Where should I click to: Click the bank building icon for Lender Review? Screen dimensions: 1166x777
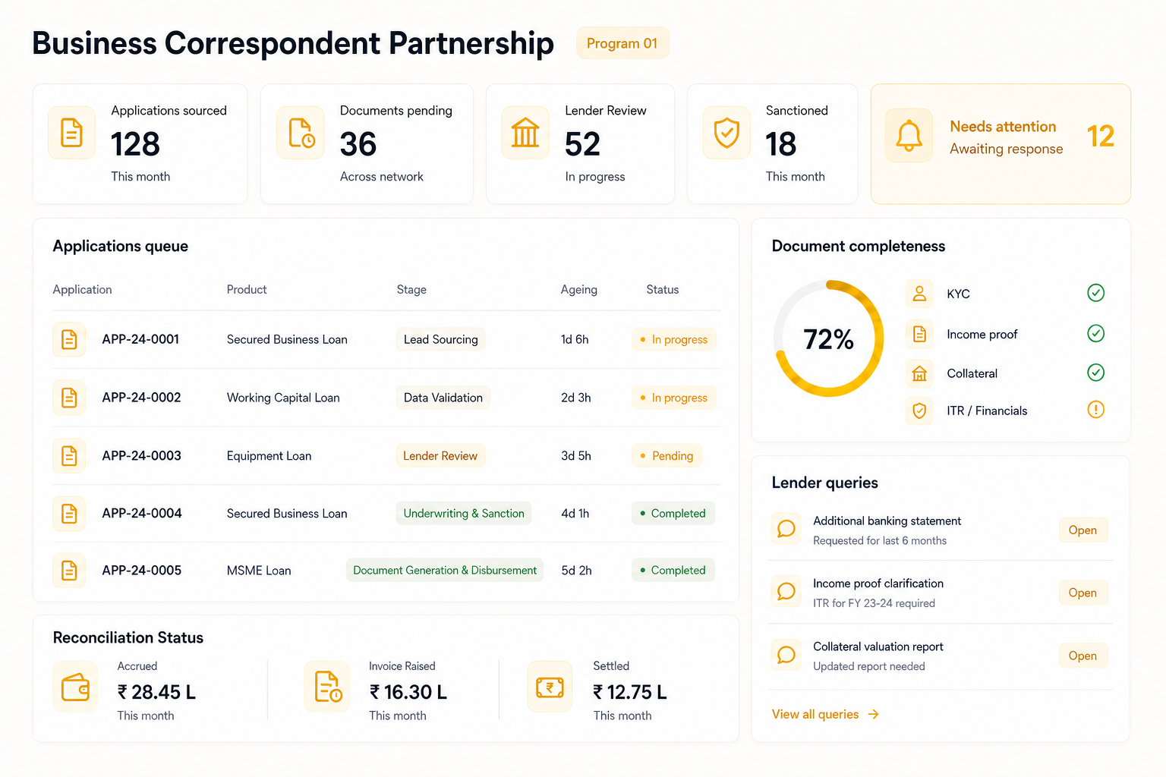pos(525,133)
